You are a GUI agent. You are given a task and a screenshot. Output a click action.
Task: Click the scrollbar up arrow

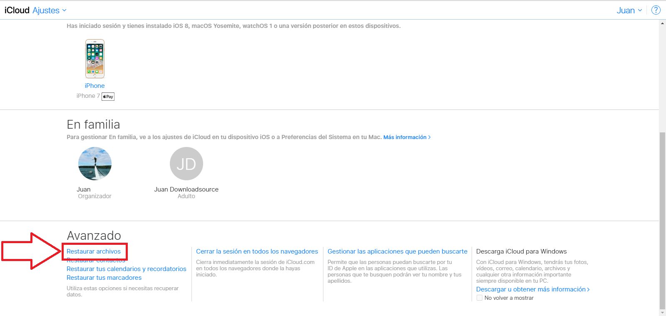pos(662,23)
